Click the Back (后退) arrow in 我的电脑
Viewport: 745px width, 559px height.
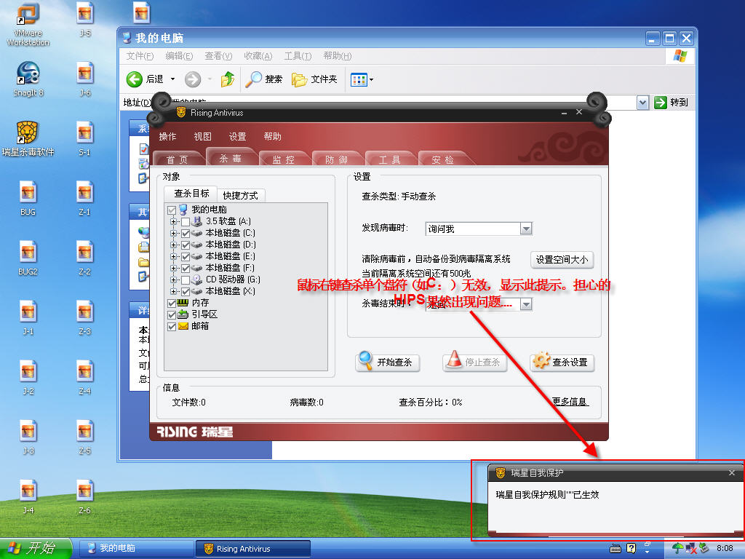[x=135, y=79]
